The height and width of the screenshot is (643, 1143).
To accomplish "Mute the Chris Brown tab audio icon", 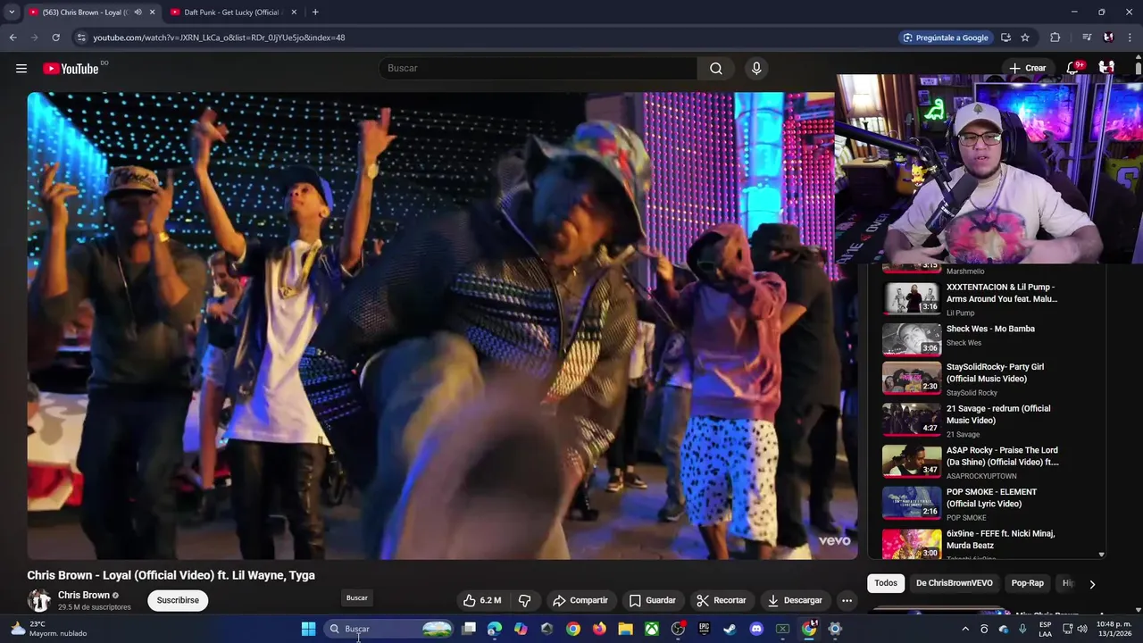I will (138, 13).
